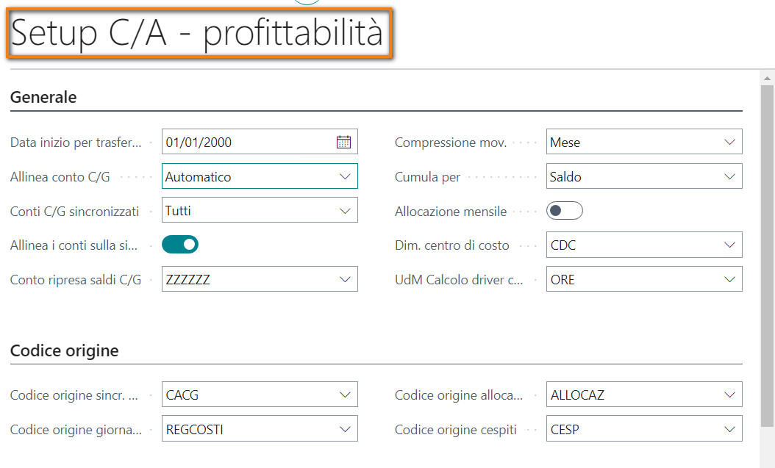The image size is (775, 468).
Task: Expand Compressione mov. dropdown showing Mese
Action: point(729,143)
